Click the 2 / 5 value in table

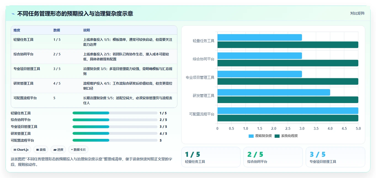pyautogui.click(x=57, y=54)
